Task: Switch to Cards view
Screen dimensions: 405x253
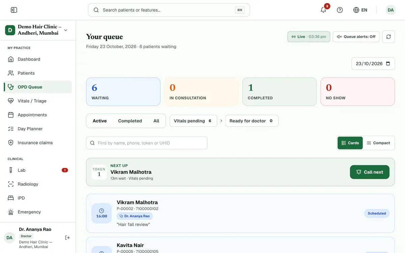Action: (x=350, y=143)
